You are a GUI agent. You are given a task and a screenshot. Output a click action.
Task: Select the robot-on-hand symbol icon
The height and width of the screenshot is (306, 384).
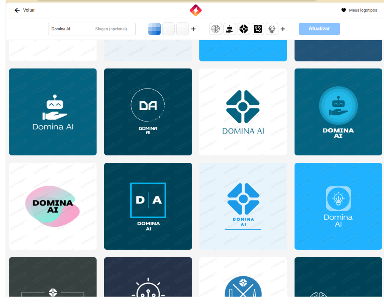click(x=230, y=29)
